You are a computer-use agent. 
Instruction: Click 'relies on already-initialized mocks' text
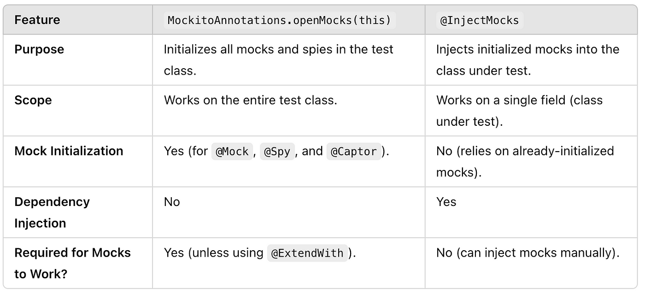pyautogui.click(x=525, y=162)
